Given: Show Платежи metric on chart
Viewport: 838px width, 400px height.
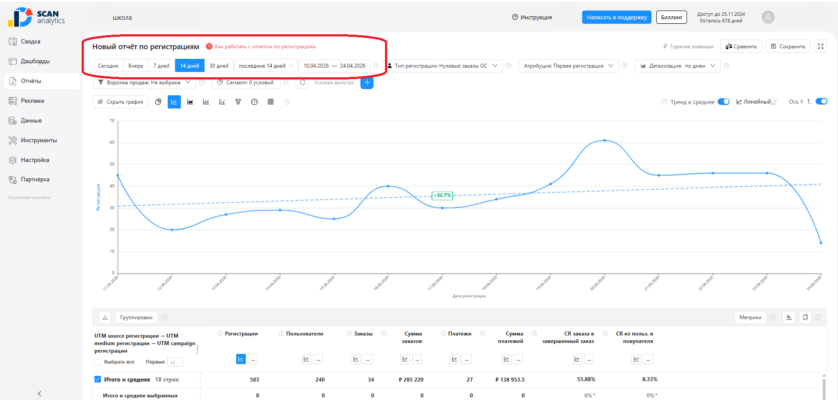Looking at the screenshot, I should click(455, 359).
